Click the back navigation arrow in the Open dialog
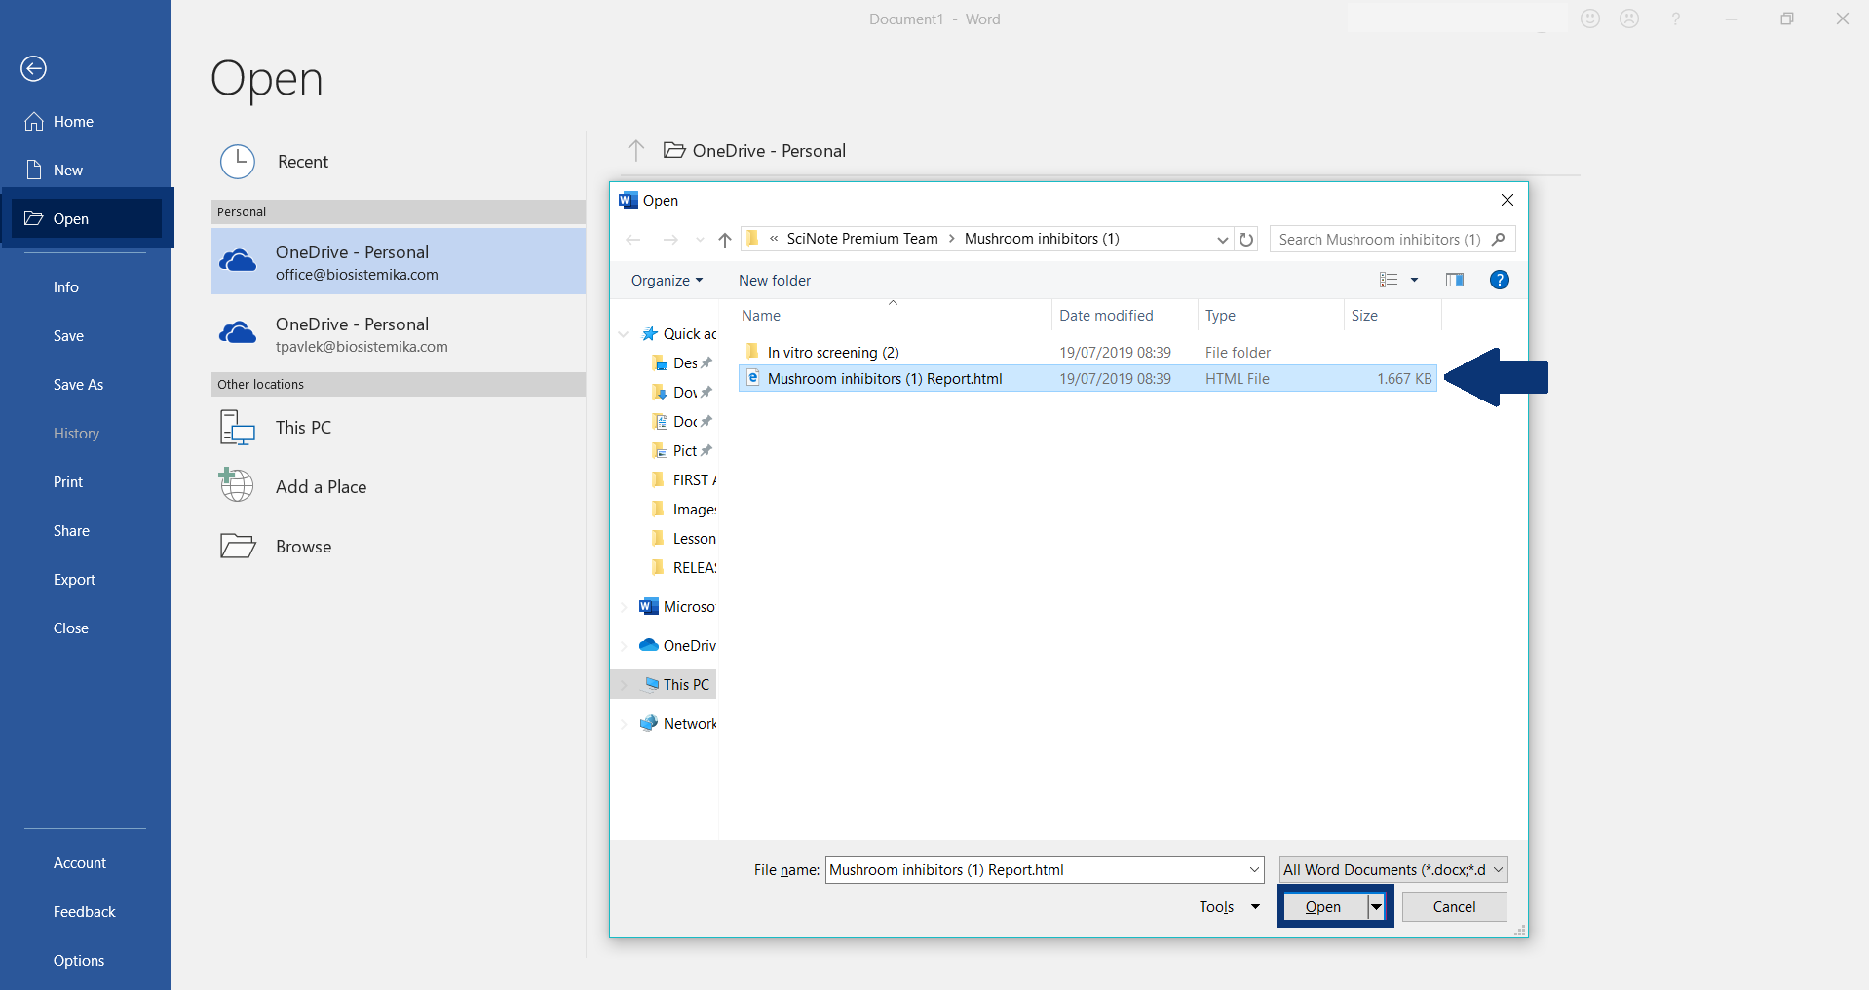 [x=634, y=240]
